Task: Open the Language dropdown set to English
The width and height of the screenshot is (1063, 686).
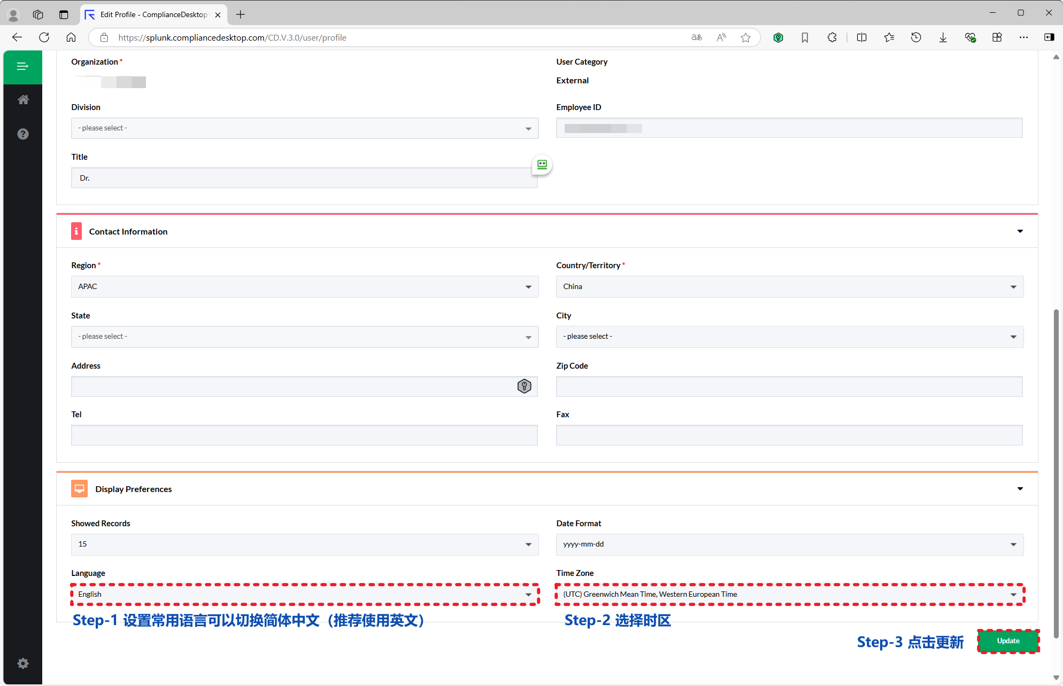Action: (x=304, y=595)
